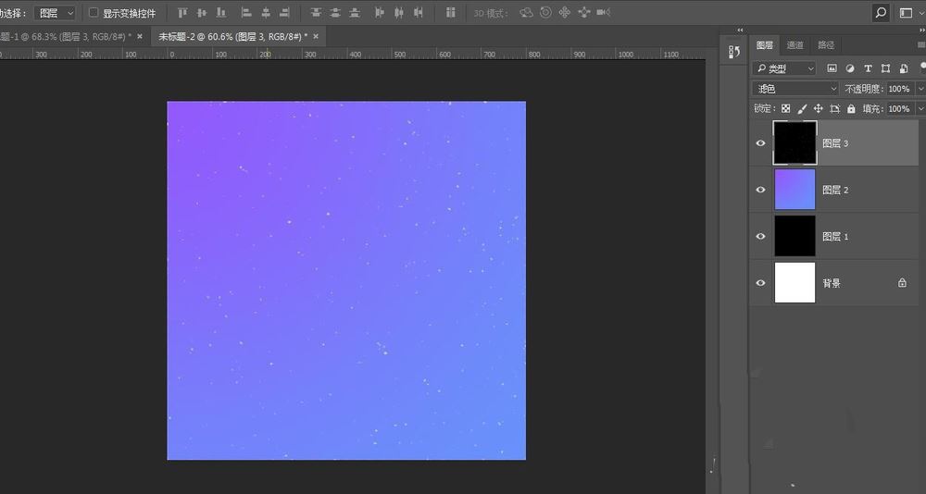Click the 图层 1 layer name
This screenshot has height=494, width=926.
coord(835,237)
